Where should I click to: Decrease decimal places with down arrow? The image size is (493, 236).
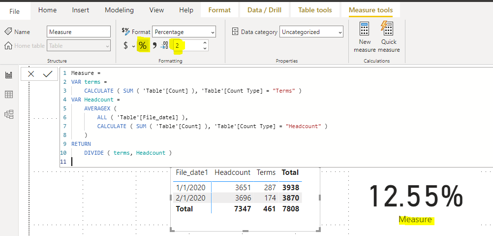tap(205, 48)
